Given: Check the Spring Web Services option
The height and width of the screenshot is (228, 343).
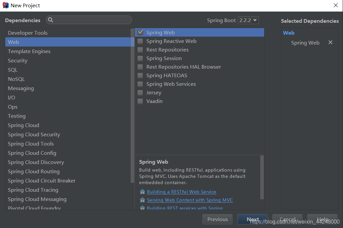Looking at the screenshot, I should point(140,84).
